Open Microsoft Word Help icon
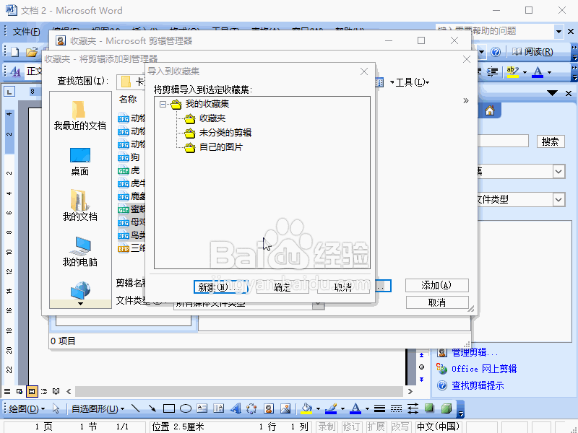This screenshot has height=433, width=578. click(x=496, y=52)
